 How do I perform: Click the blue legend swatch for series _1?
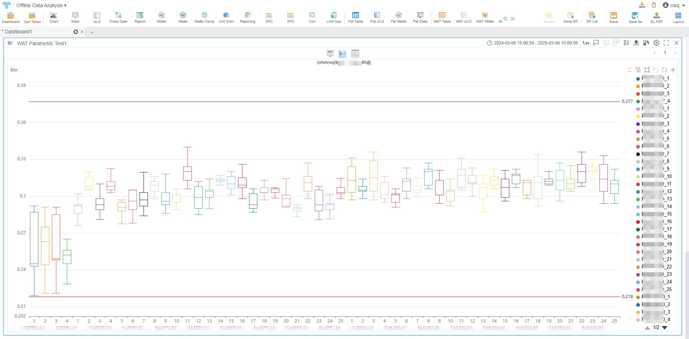point(638,79)
